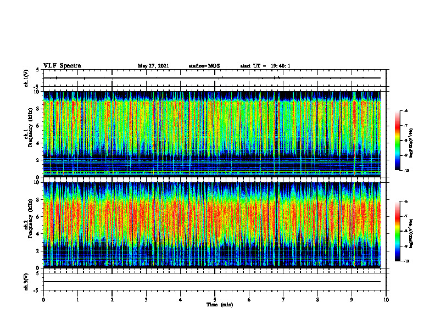Click the '-10' value on ch.2 colorbar
The image size is (435, 336).
(406, 261)
